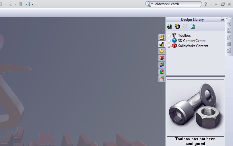Screen dimensions: 233x146
Task: Click the red SolidWorks Content cube icon
Action: point(174,46)
